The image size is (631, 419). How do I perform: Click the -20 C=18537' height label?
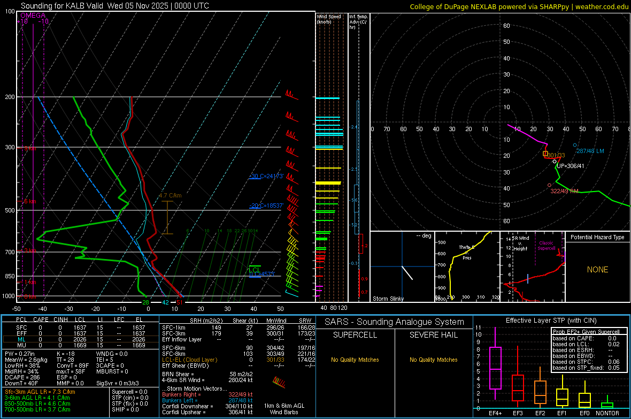(x=266, y=205)
